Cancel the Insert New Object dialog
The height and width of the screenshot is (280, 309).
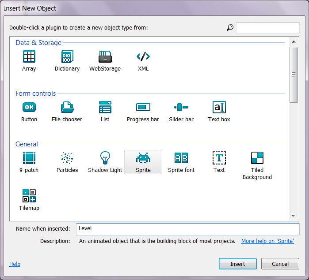280,264
